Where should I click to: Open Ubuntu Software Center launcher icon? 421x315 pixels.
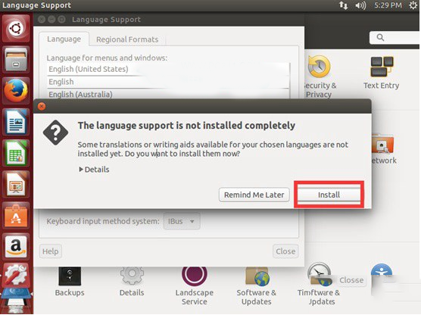[x=16, y=215]
